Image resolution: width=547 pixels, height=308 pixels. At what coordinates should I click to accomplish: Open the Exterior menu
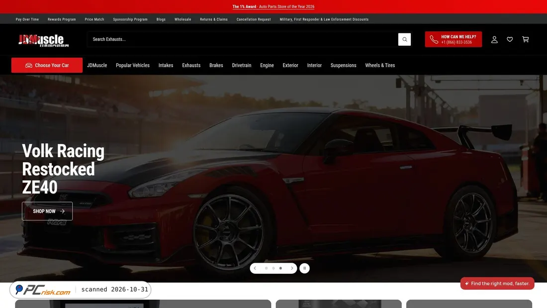290,65
